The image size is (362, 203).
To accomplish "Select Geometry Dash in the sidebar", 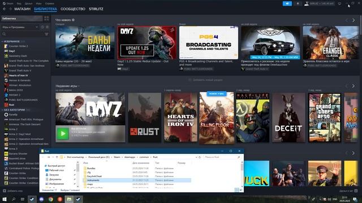I will pos(18,56).
